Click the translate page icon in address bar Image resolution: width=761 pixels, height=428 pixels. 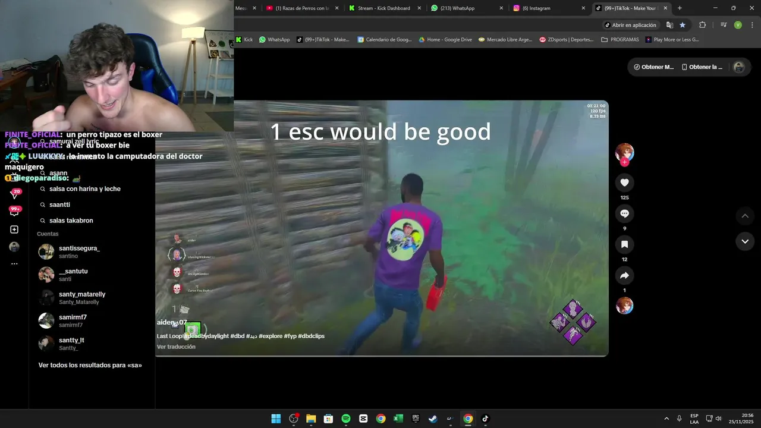click(x=669, y=25)
